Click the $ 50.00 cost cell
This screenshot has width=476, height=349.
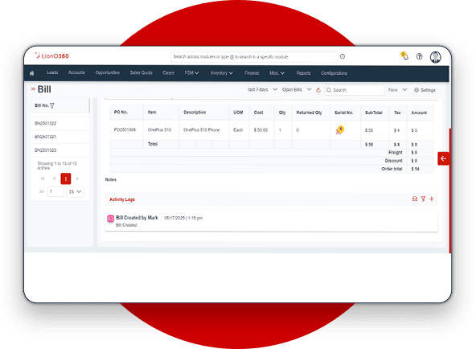tap(261, 130)
